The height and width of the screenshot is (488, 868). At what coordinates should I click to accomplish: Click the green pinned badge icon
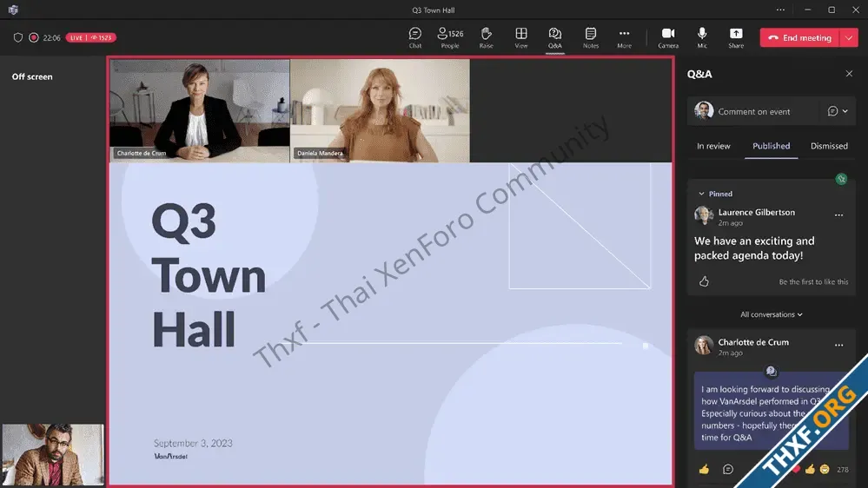point(841,179)
